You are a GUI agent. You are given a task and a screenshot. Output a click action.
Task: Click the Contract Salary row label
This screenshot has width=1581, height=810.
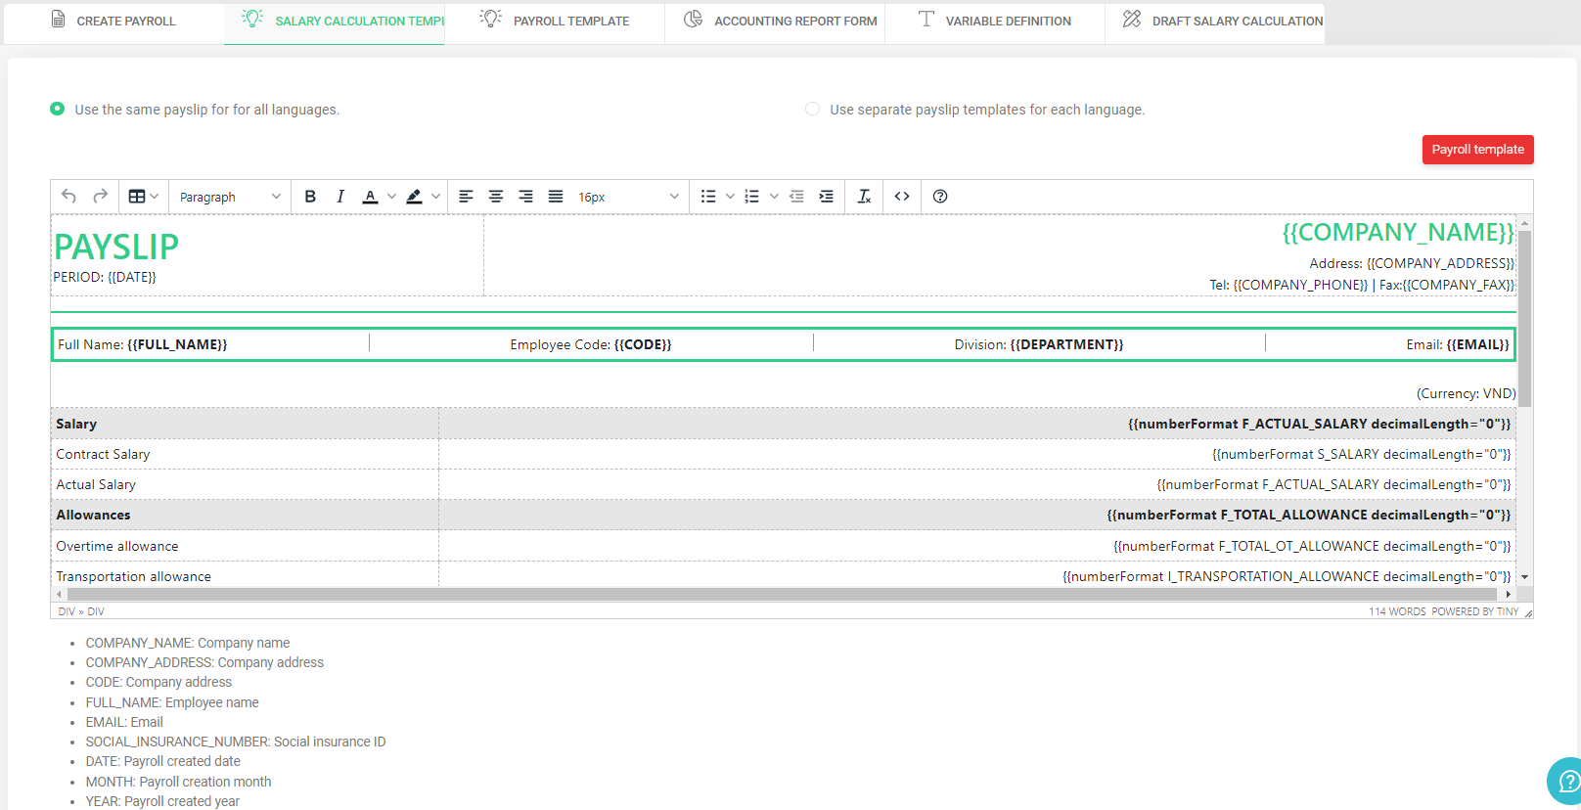pyautogui.click(x=103, y=454)
